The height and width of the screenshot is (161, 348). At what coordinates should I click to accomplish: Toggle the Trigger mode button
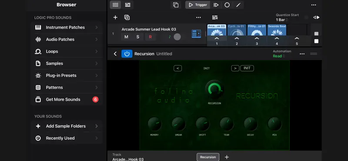coord(198,5)
